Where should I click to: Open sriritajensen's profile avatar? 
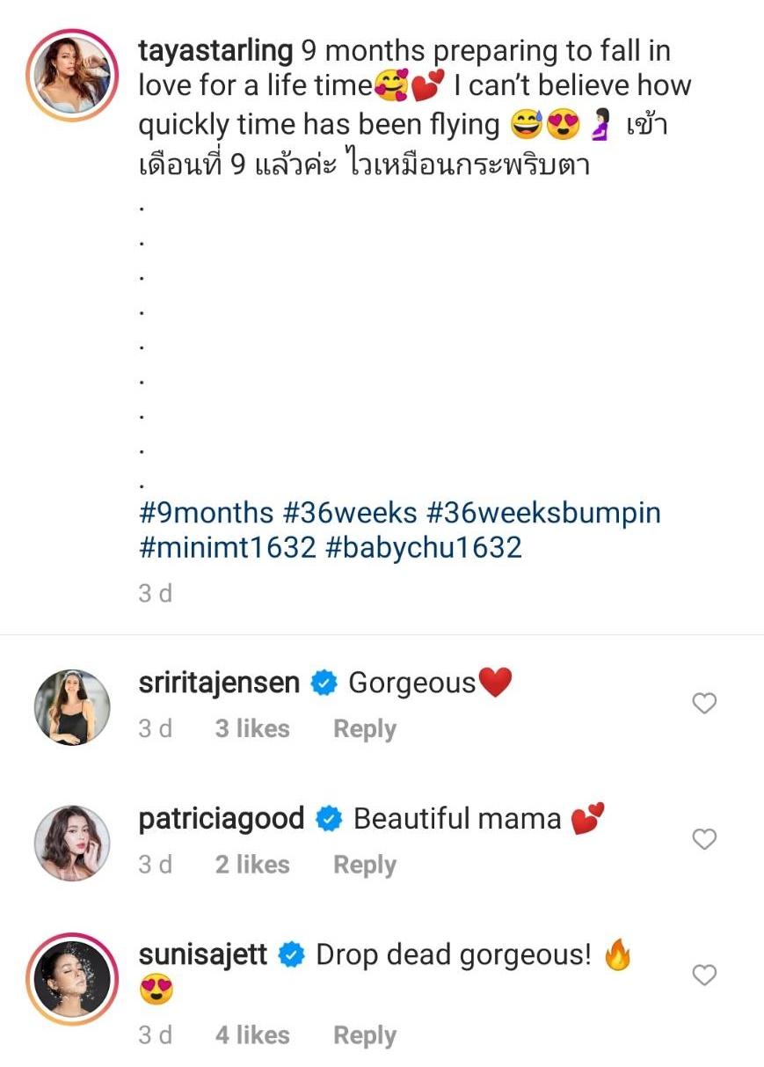pyautogui.click(x=72, y=707)
